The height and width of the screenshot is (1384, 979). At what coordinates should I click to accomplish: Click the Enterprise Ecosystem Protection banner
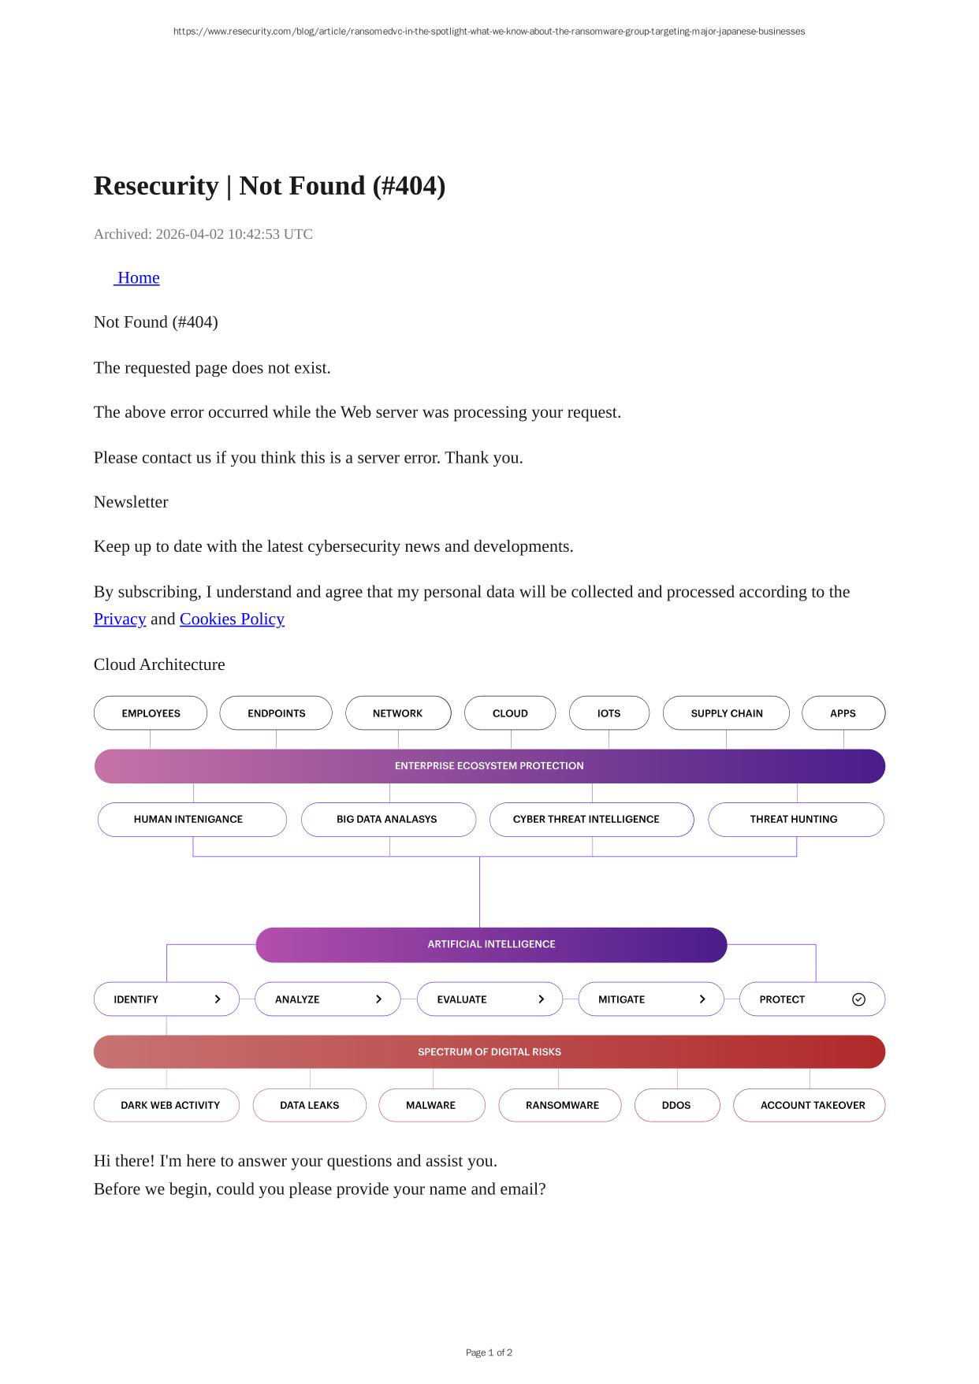point(489,766)
